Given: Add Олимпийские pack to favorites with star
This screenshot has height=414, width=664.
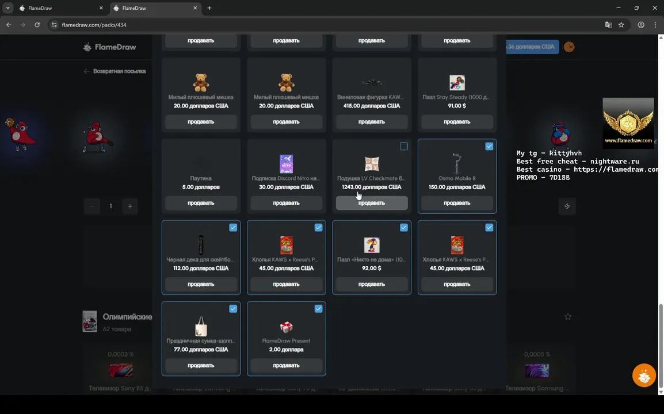Looking at the screenshot, I should point(568,317).
